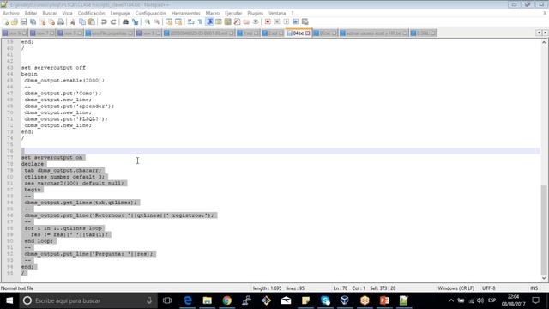Open the ? help menu
This screenshot has height=309, width=549.
(293, 13)
